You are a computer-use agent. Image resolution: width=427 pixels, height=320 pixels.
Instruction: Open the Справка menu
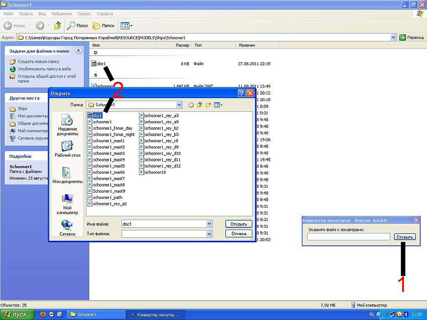click(105, 14)
